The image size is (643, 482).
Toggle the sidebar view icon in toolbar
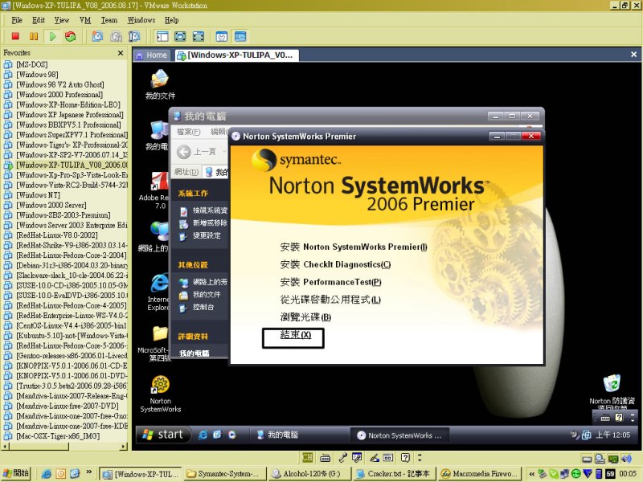tap(162, 36)
